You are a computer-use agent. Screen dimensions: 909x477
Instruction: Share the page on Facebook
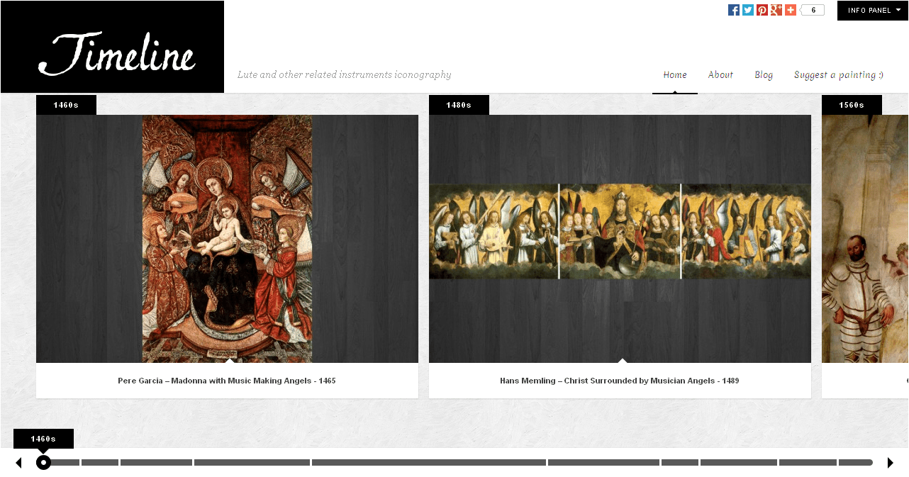(734, 10)
